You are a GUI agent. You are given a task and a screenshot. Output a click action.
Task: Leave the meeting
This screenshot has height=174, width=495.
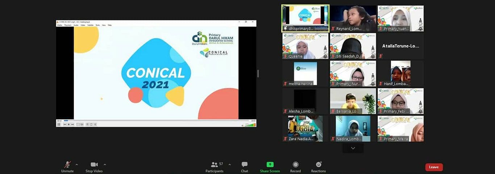(434, 167)
